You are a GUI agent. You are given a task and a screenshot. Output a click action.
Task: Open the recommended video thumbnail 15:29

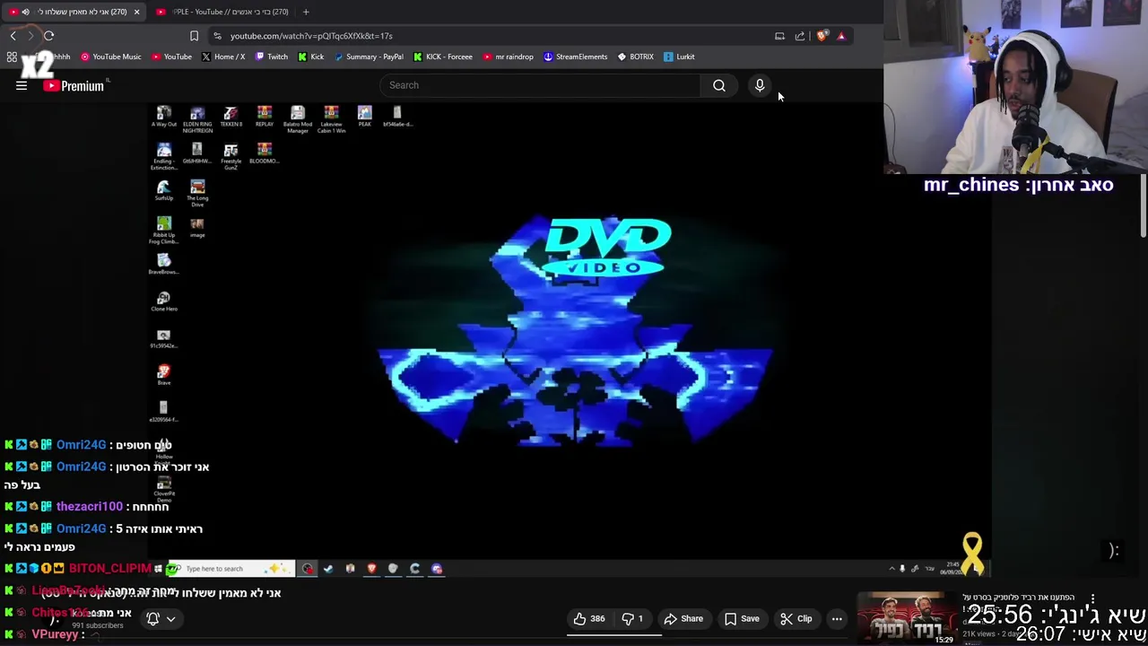click(907, 618)
